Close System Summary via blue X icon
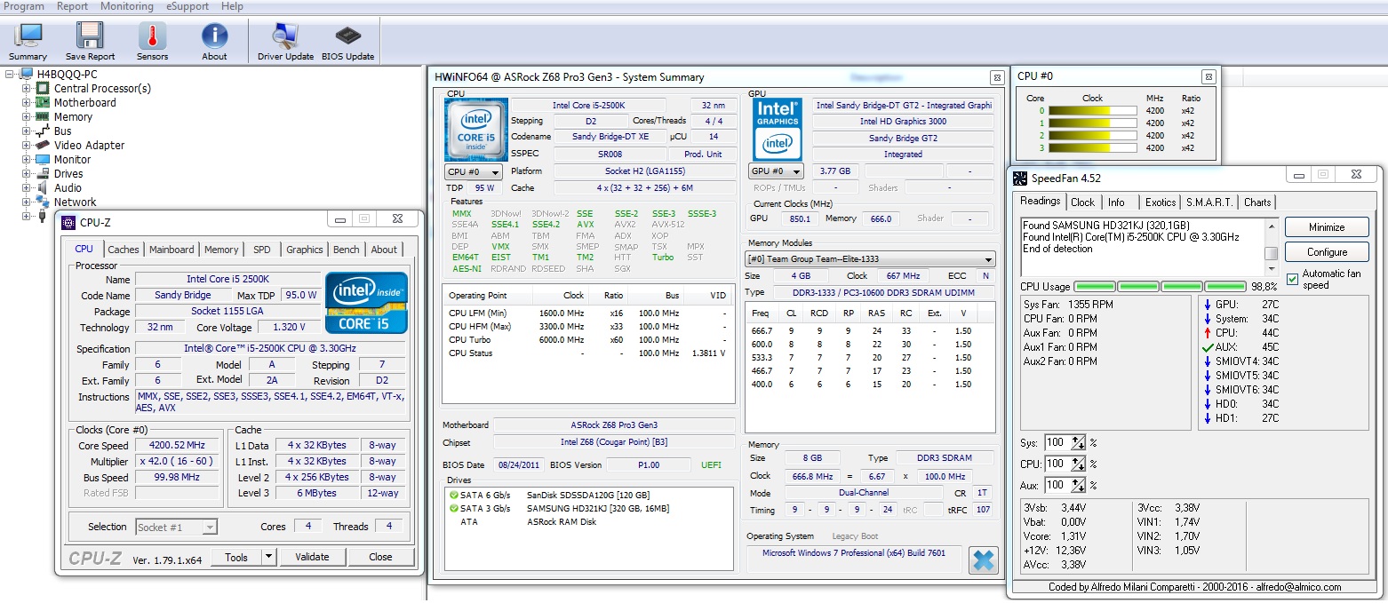 point(983,559)
